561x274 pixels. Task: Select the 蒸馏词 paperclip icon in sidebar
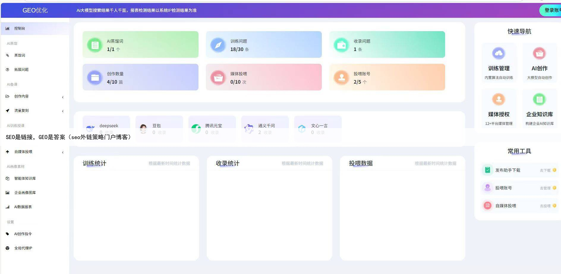pos(7,55)
